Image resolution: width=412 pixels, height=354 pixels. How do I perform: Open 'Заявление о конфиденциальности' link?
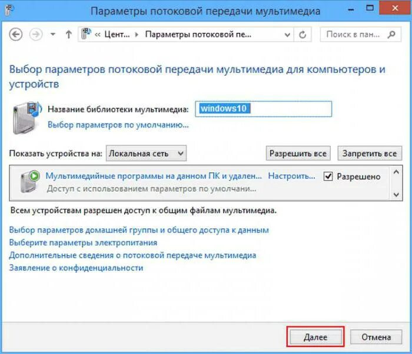click(76, 268)
